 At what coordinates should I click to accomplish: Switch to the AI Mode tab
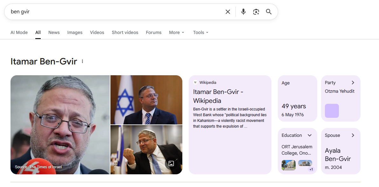[19, 32]
